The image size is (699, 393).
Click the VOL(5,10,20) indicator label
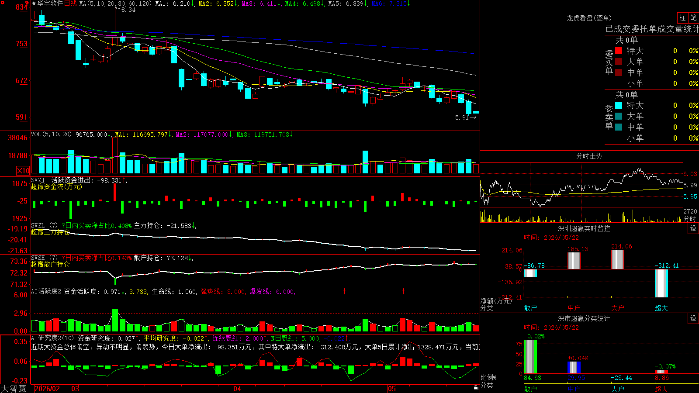(x=51, y=134)
